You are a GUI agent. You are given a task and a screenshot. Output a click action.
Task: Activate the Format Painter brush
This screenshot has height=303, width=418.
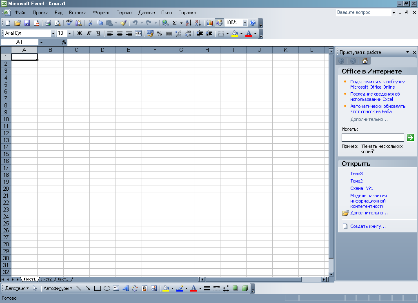coord(123,23)
